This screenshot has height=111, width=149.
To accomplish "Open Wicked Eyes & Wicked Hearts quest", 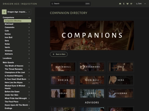I will (x=15, y=87).
